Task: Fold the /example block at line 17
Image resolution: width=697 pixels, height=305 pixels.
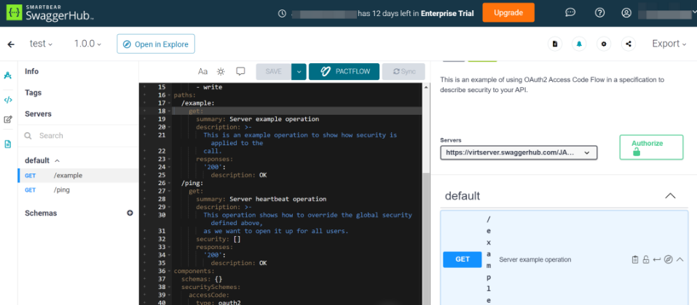Action: (x=170, y=103)
